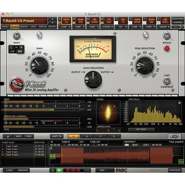The width and height of the screenshot is (185, 185).
Task: Flip the BYPASS toggle switch
Action: (x=167, y=36)
